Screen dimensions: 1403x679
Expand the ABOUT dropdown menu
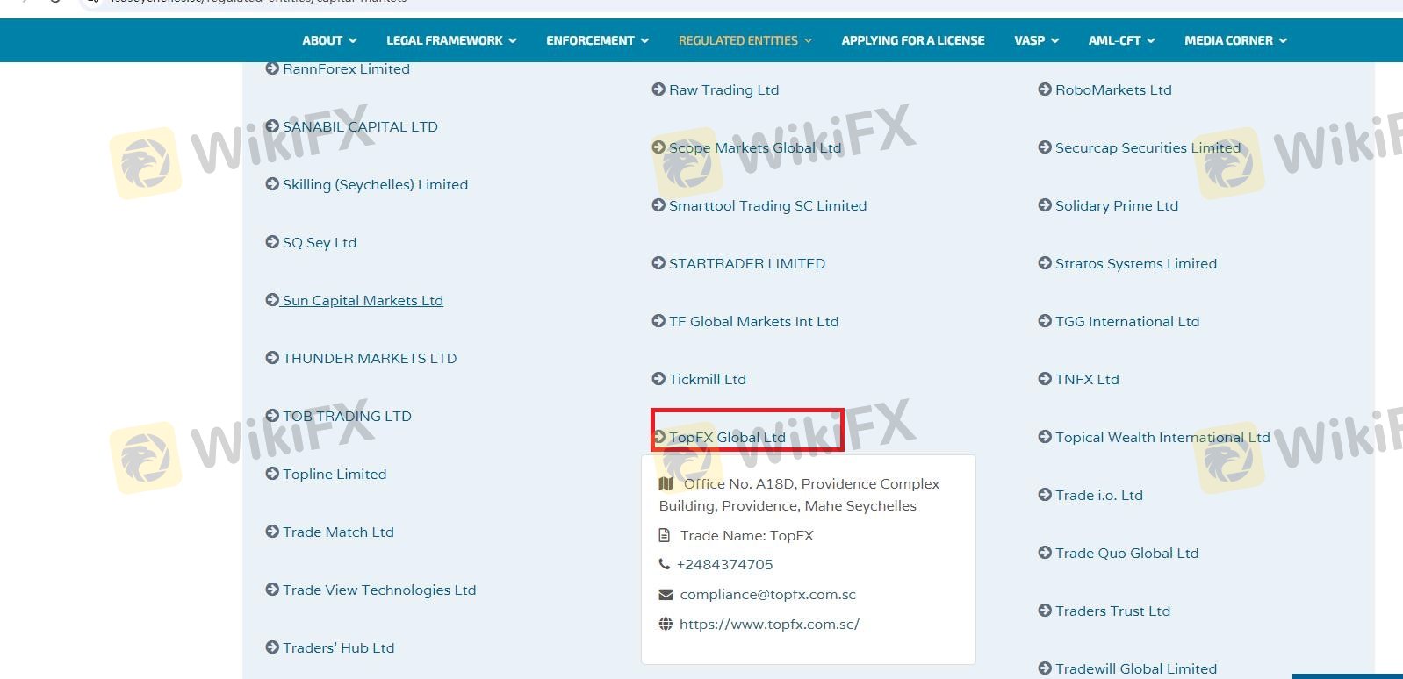pyautogui.click(x=329, y=40)
